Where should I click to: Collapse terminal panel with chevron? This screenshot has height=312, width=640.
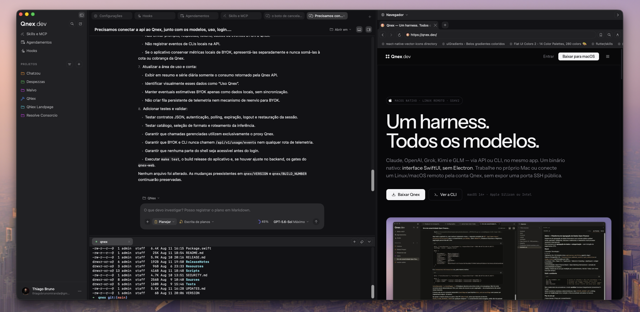pyautogui.click(x=369, y=242)
